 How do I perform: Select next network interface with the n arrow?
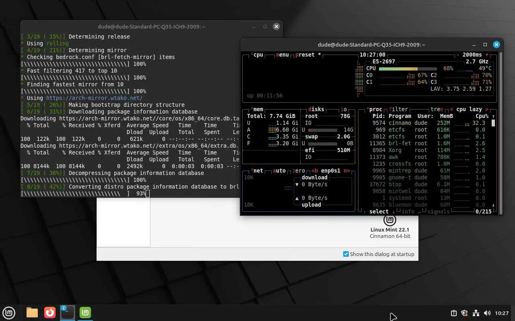pyautogui.click(x=347, y=171)
